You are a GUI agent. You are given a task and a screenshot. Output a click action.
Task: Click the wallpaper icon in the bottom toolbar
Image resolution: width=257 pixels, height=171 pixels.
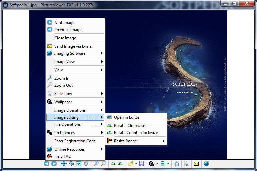click(x=152, y=164)
